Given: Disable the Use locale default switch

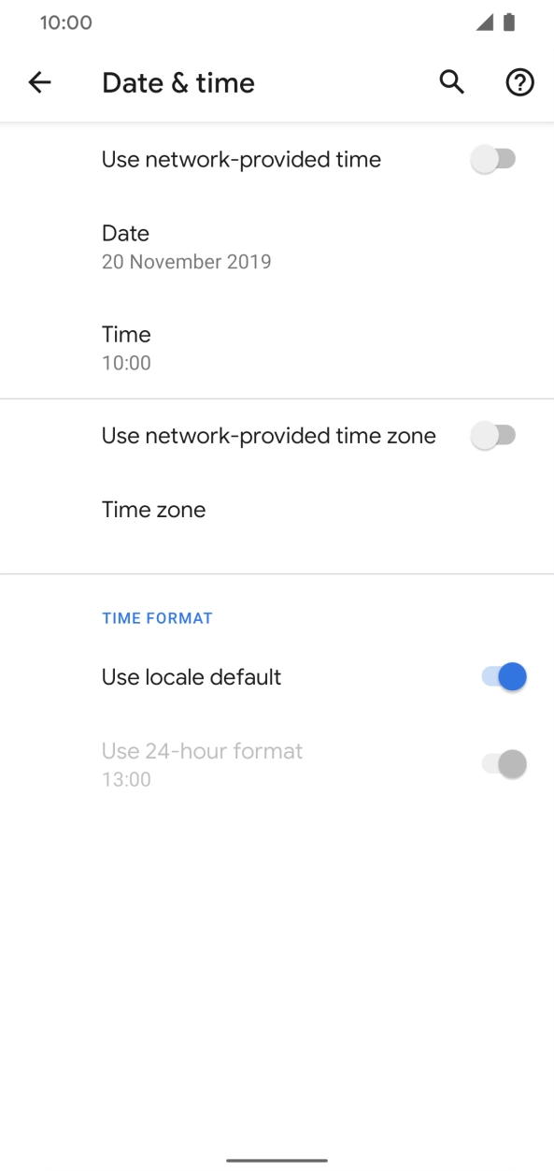Looking at the screenshot, I should (504, 676).
